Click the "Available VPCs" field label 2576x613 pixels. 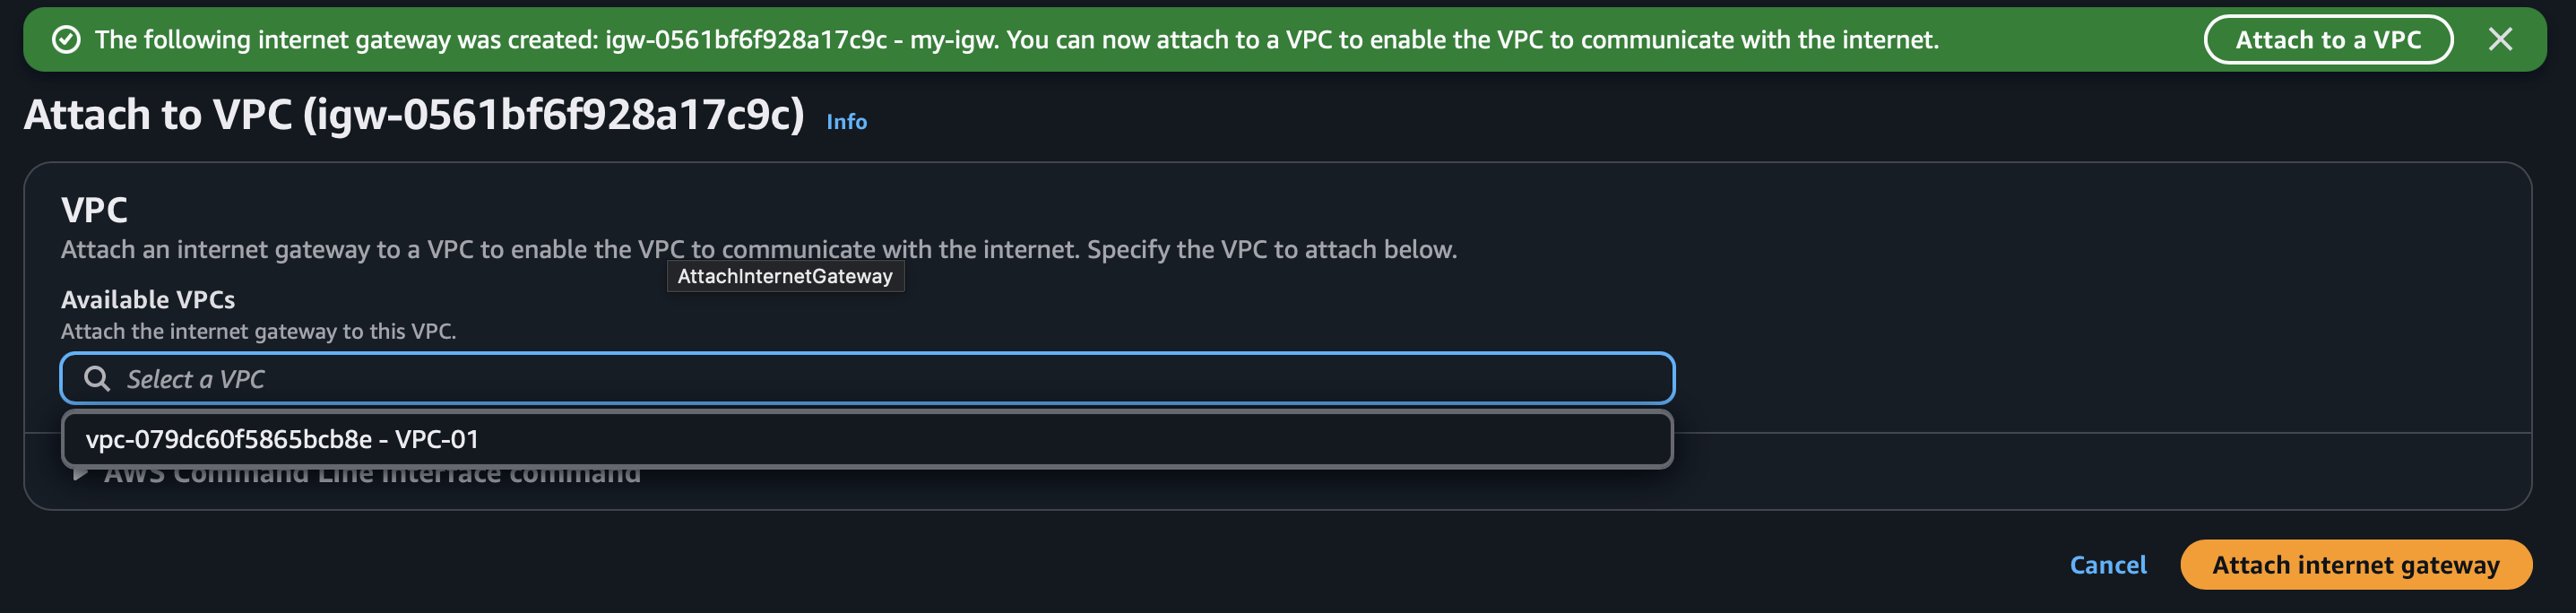148,300
